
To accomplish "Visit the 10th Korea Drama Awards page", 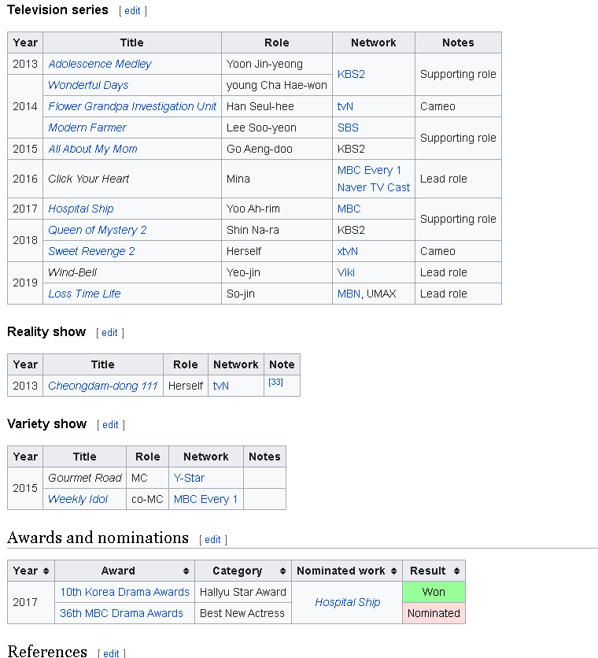I will pos(124,592).
